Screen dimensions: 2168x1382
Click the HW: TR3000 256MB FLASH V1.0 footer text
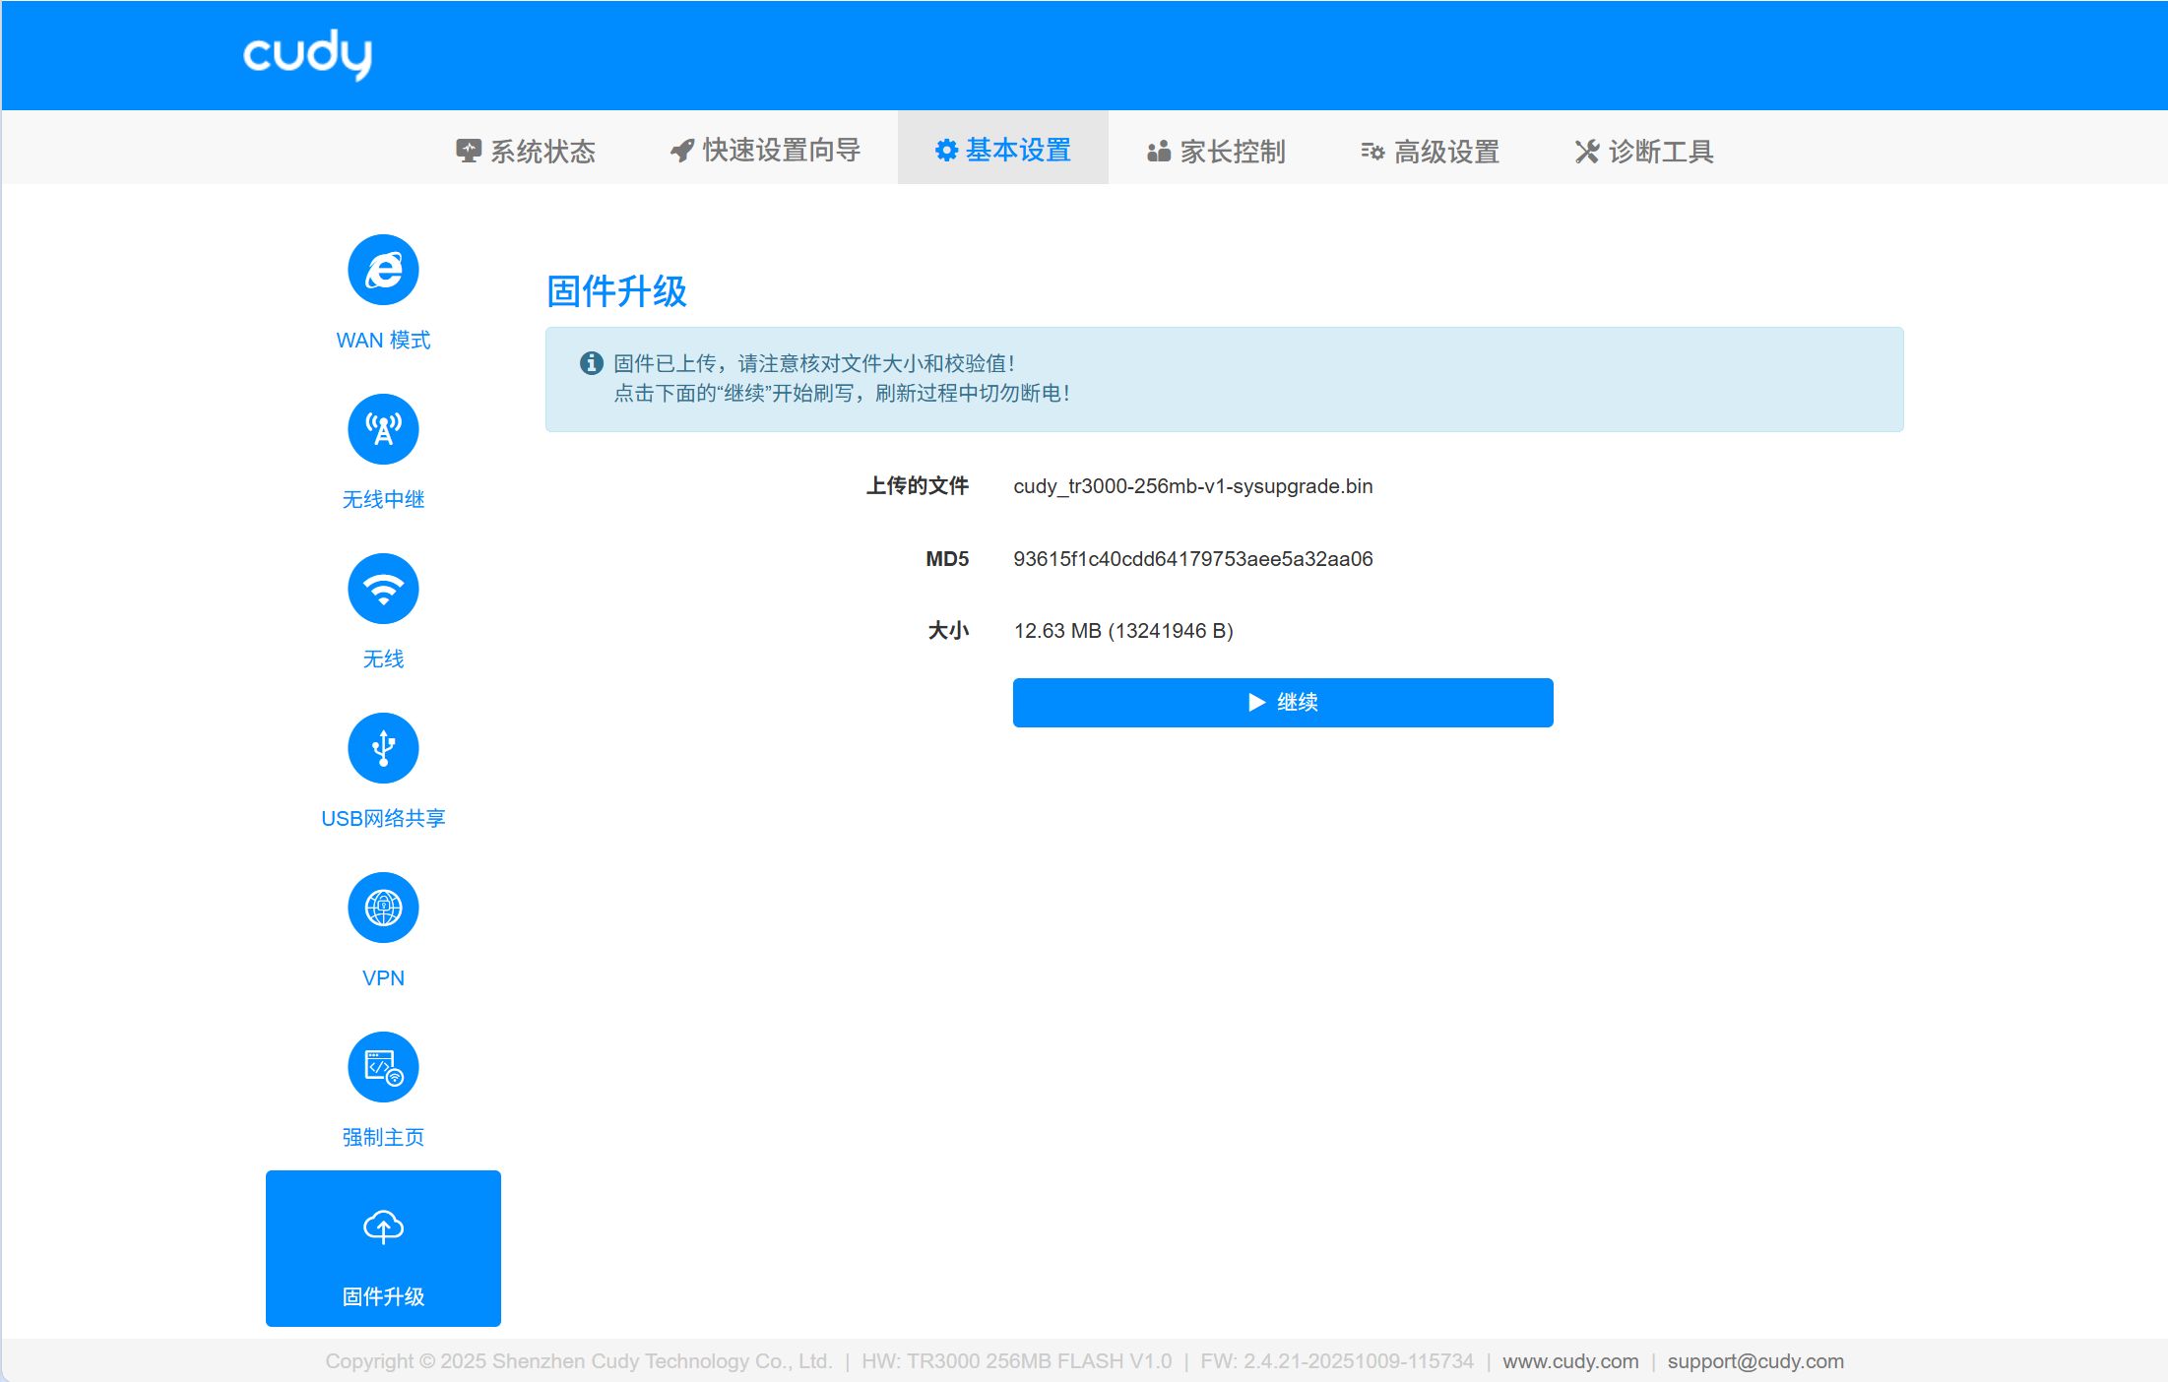(1017, 1361)
